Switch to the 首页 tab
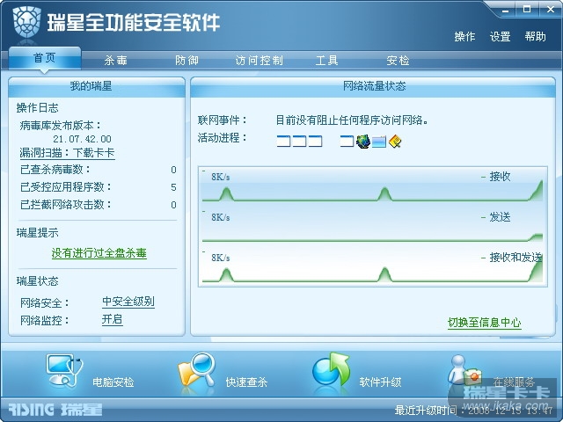The height and width of the screenshot is (422, 563). (x=45, y=58)
